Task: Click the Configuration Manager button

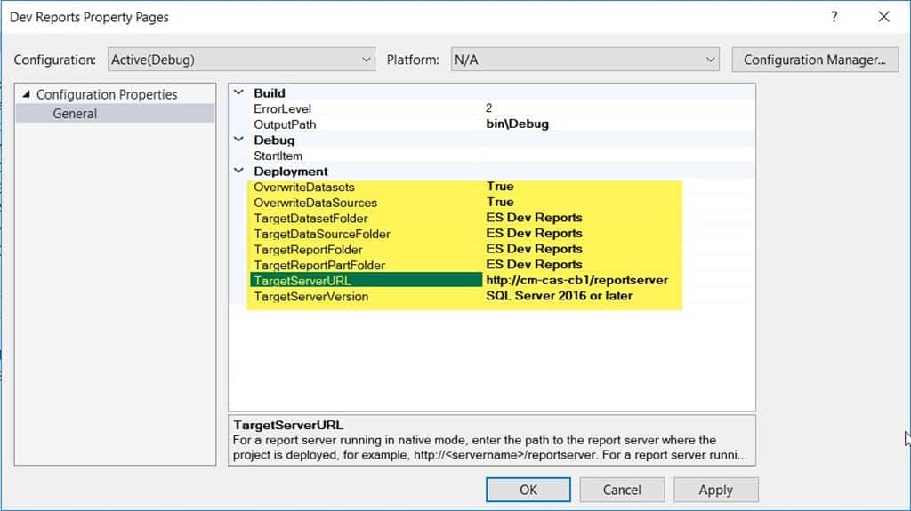Action: [814, 60]
